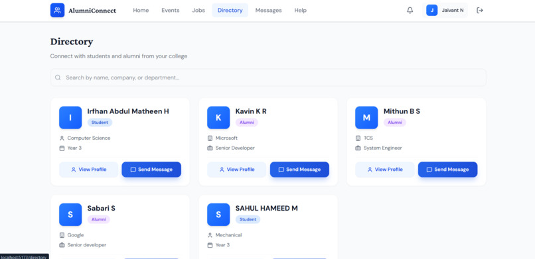Click the Microsoft company text
535x259 pixels.
click(x=226, y=138)
